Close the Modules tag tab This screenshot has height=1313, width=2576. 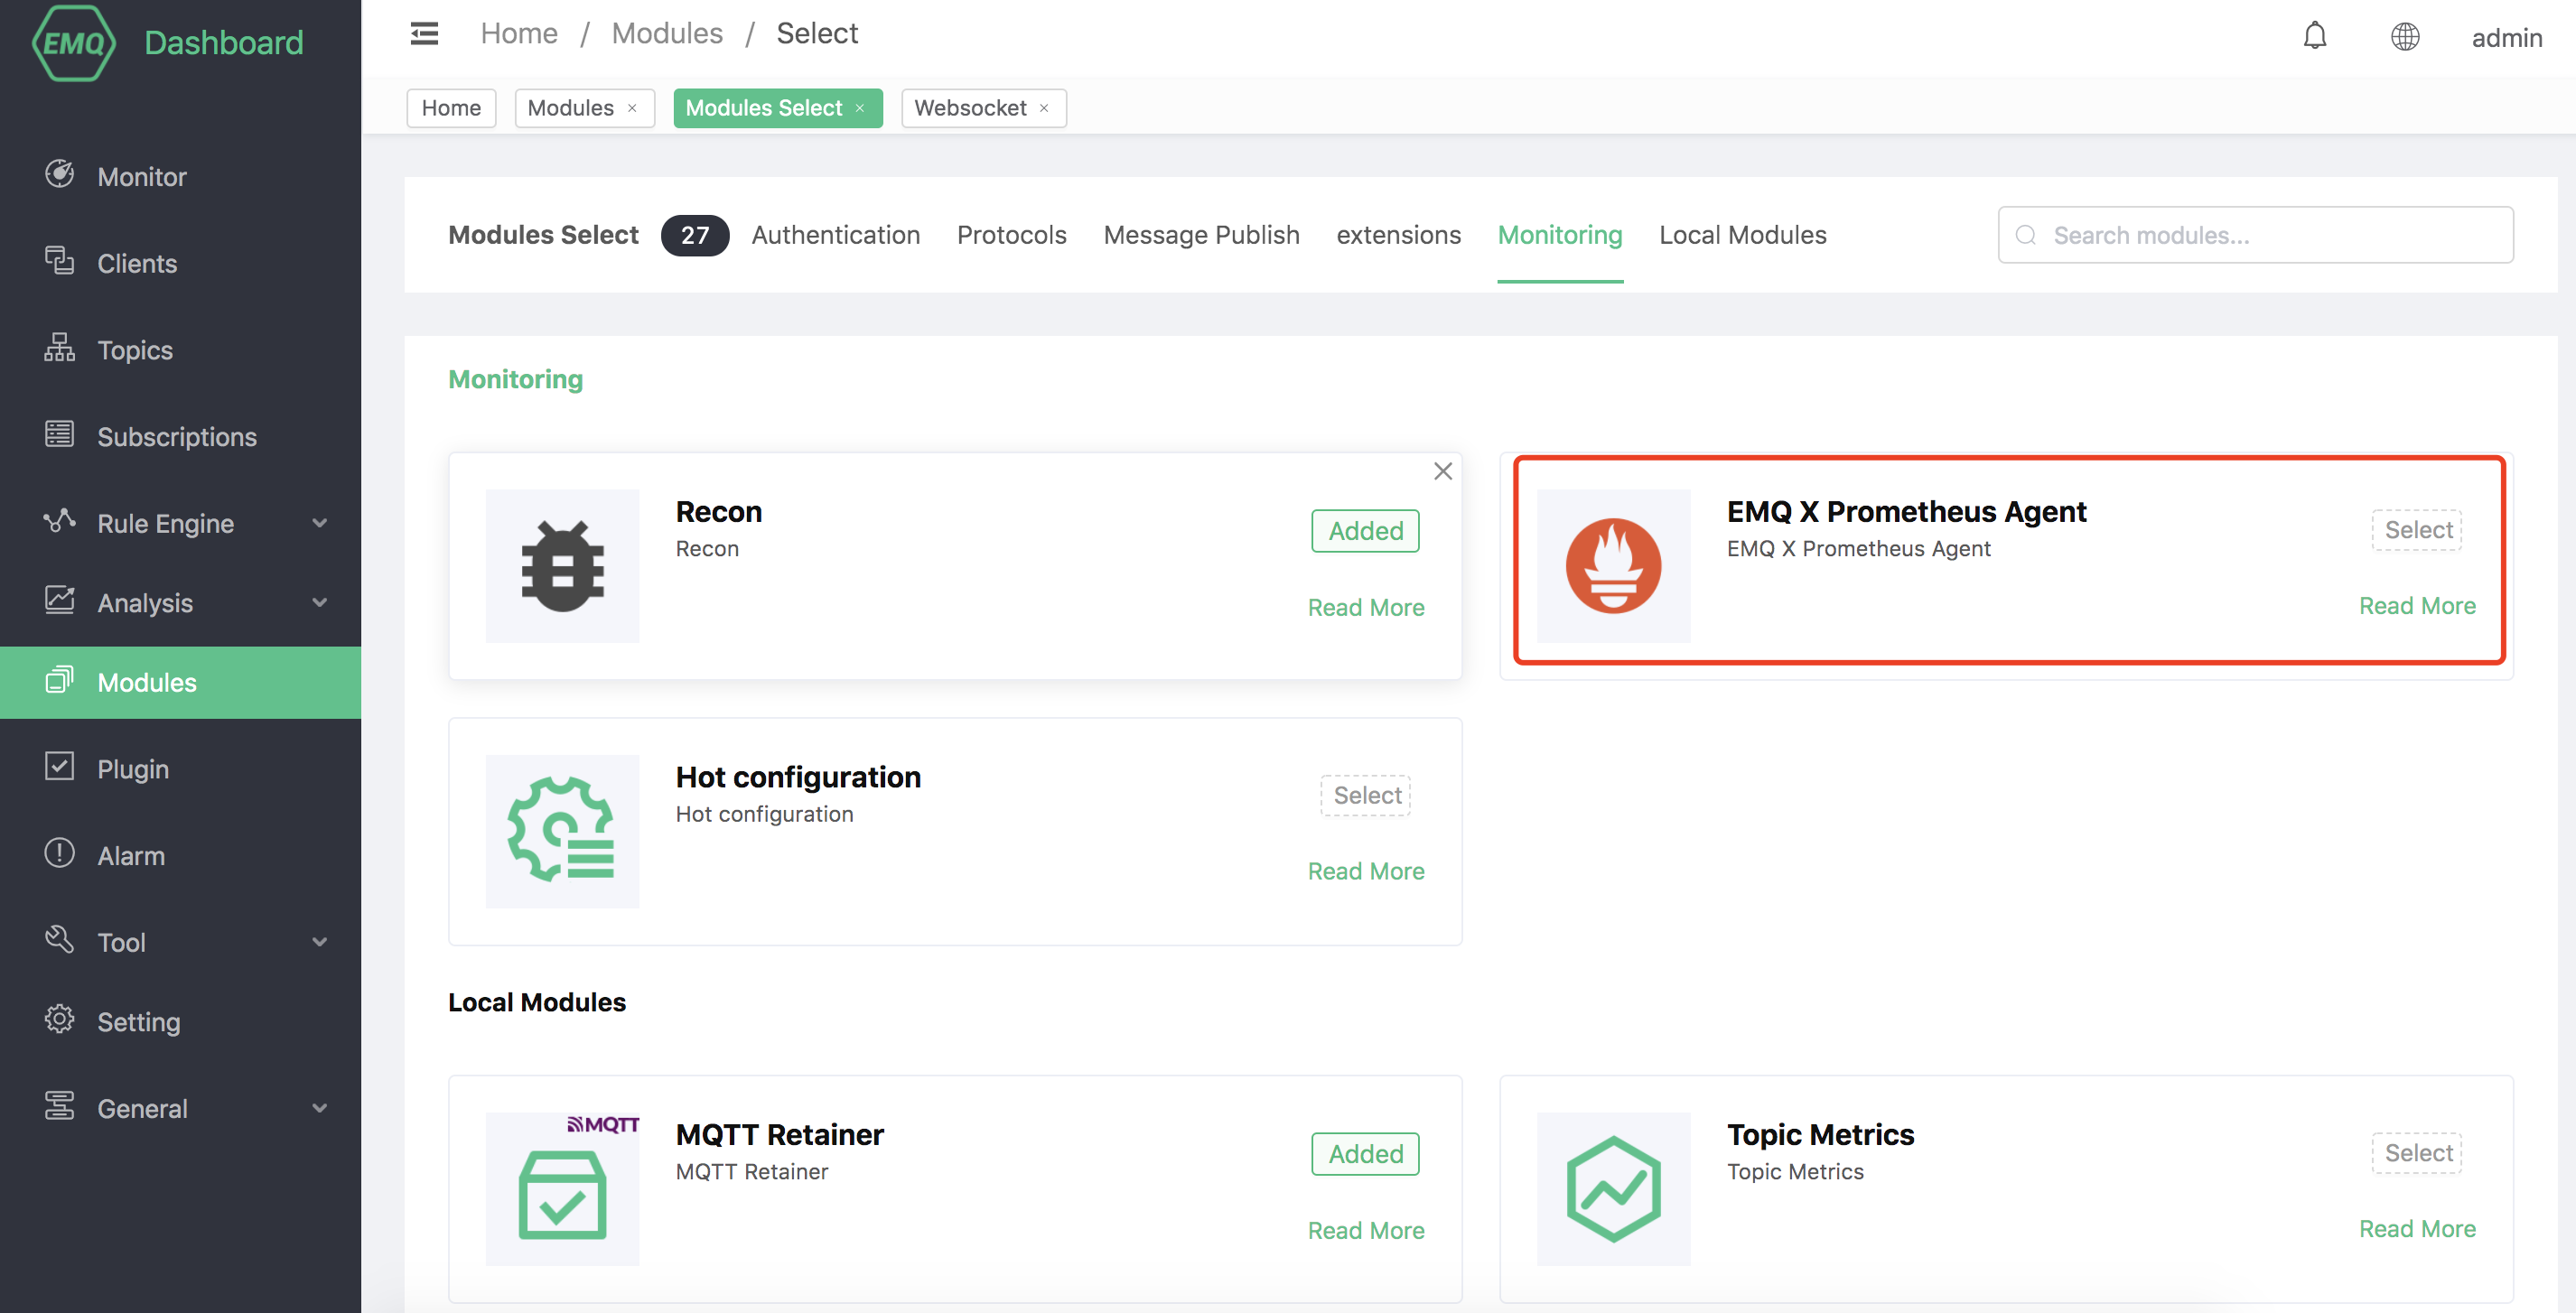(x=632, y=109)
